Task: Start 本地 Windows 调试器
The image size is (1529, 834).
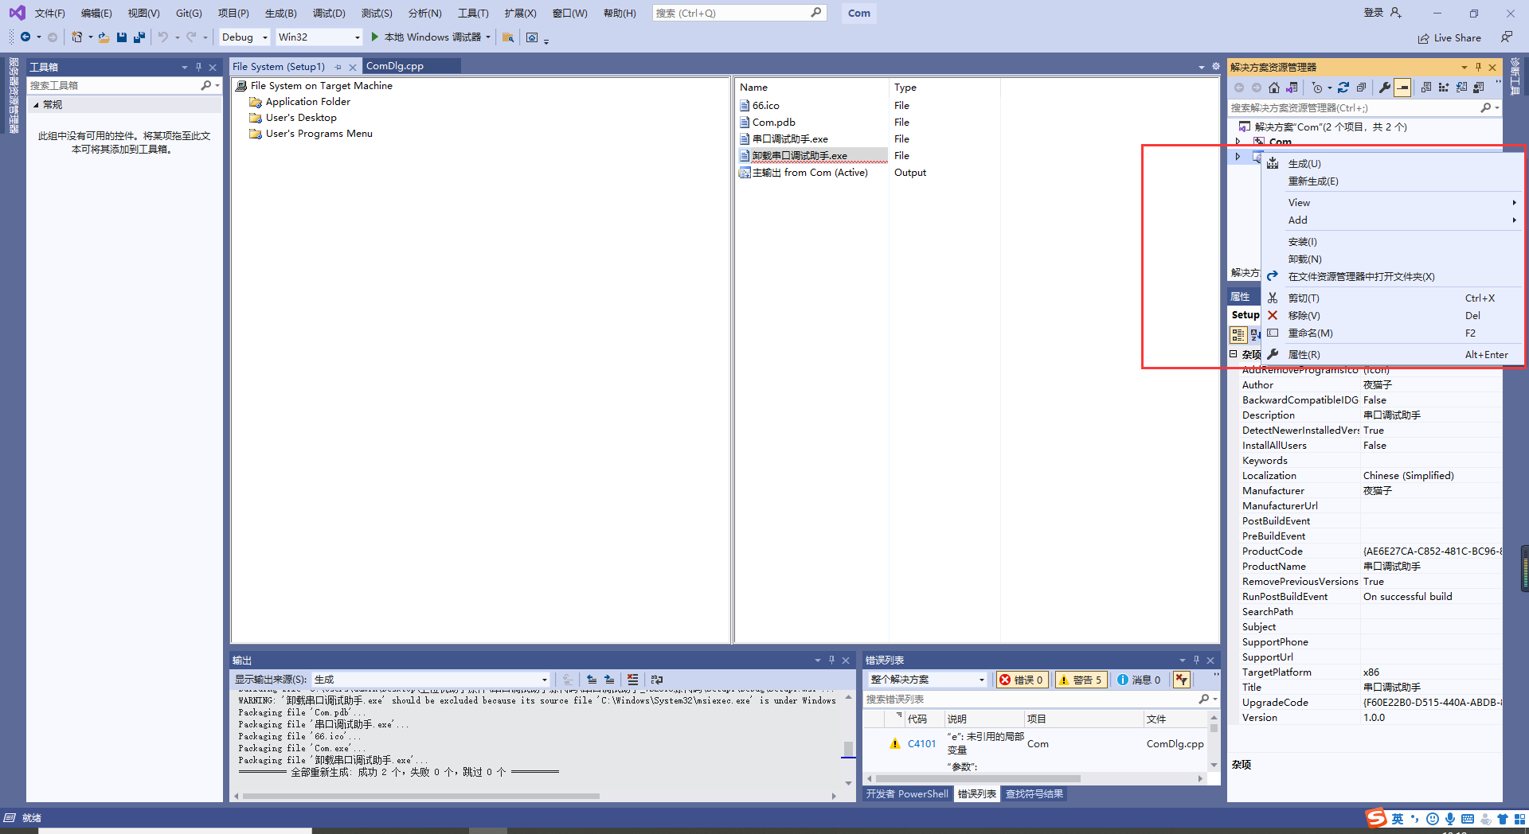Action: (x=431, y=37)
